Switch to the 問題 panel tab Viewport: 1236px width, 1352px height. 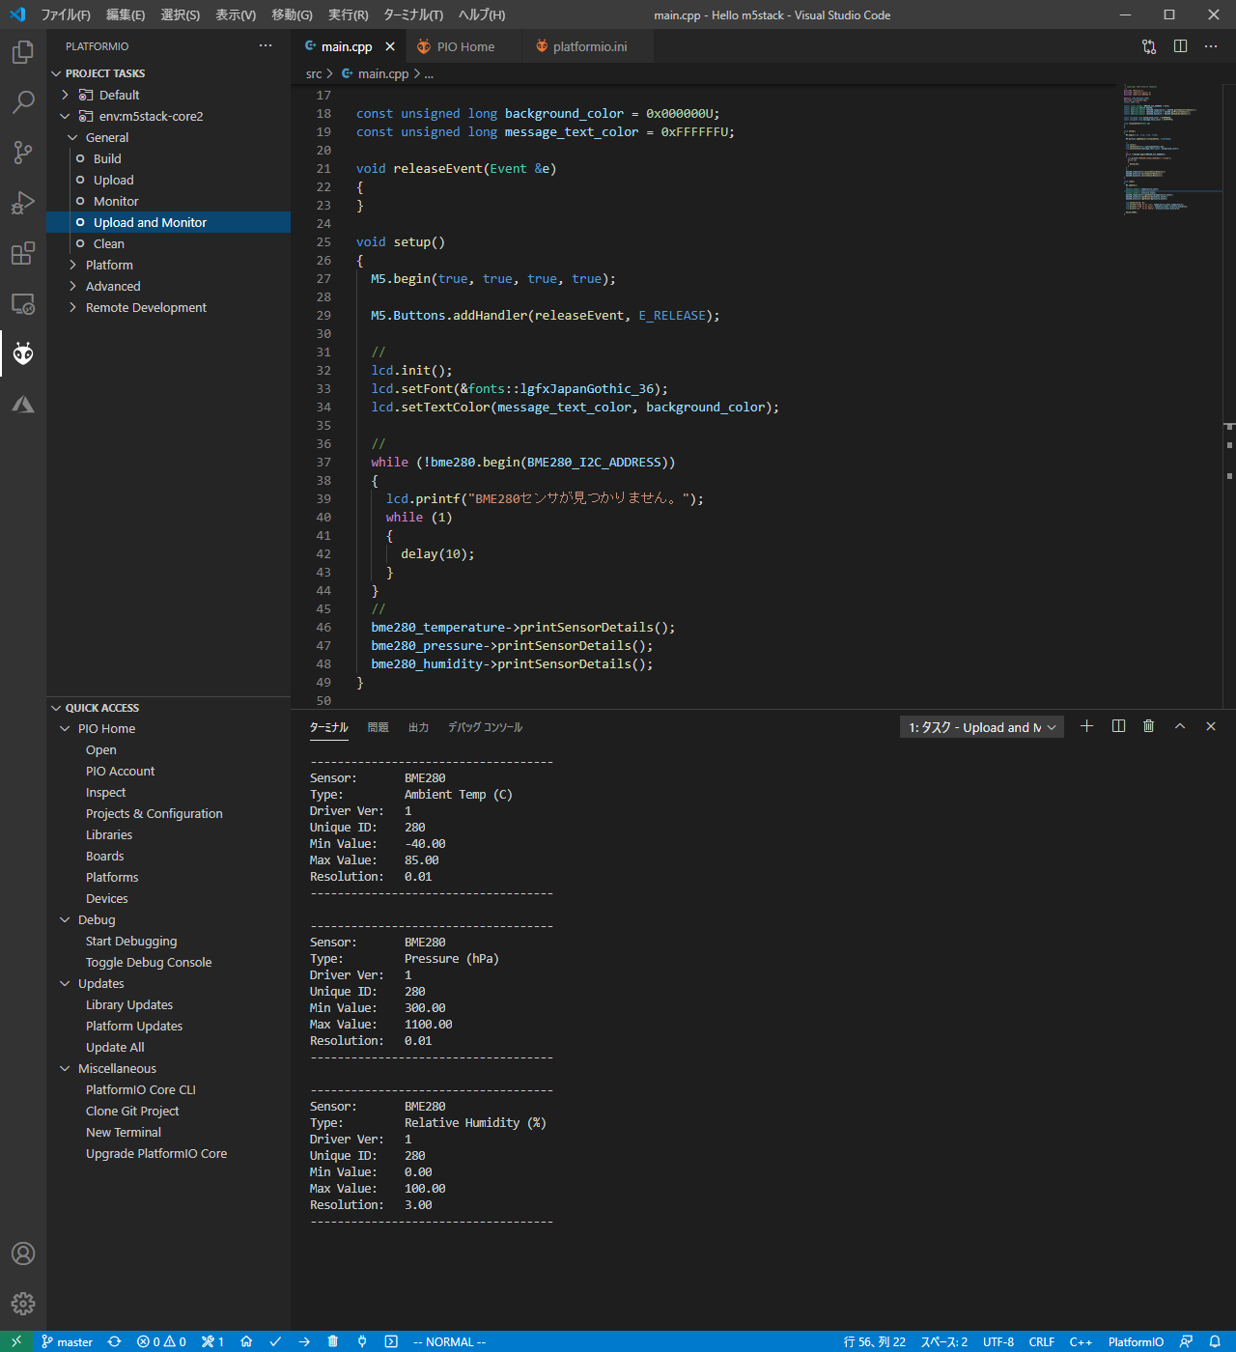[x=379, y=727]
